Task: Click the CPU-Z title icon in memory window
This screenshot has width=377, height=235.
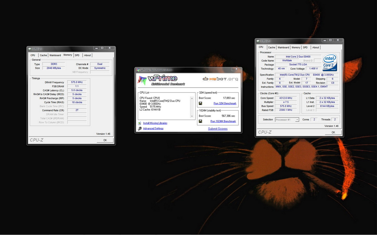Action: 30,49
